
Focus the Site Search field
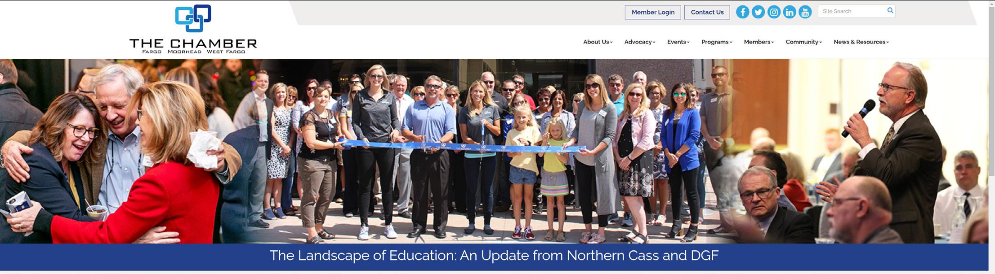(x=852, y=11)
